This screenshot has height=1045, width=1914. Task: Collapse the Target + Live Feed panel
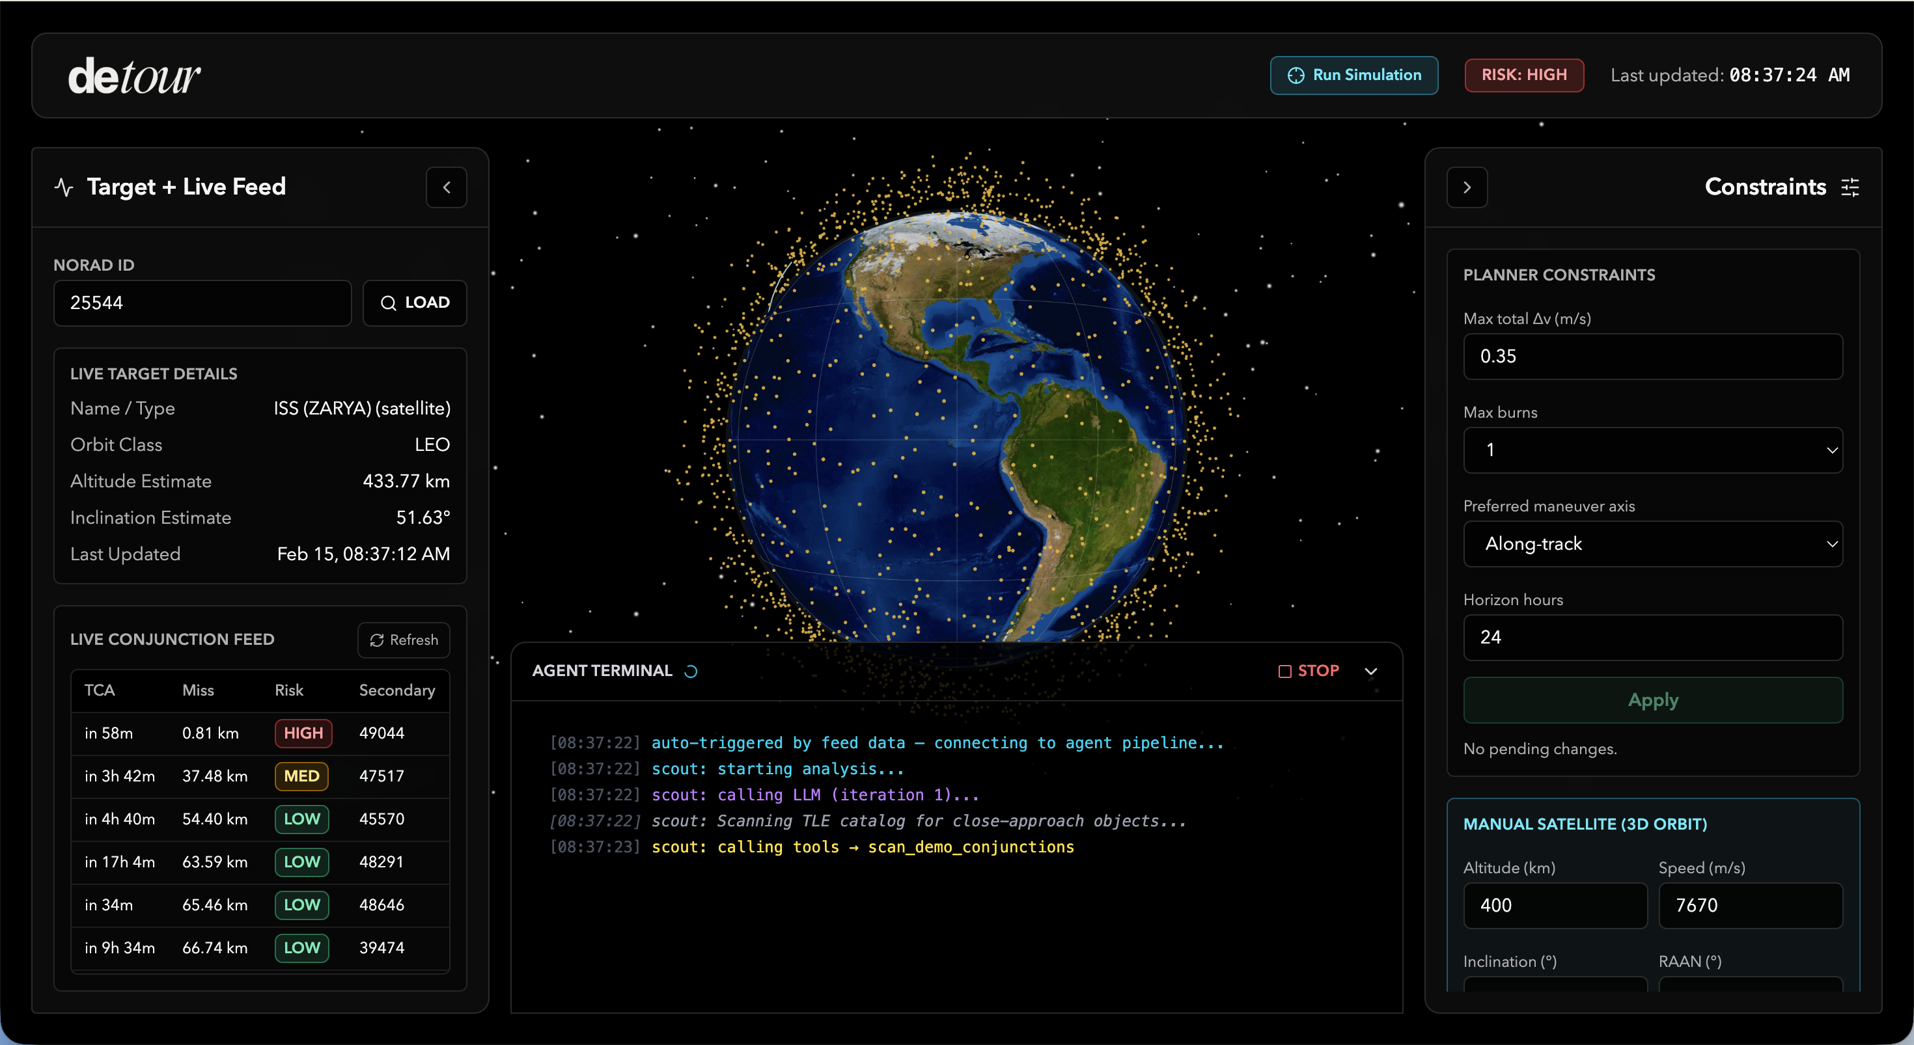tap(446, 187)
